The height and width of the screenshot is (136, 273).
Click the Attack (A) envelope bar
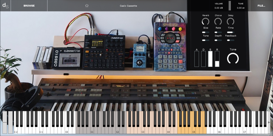click(x=197, y=59)
